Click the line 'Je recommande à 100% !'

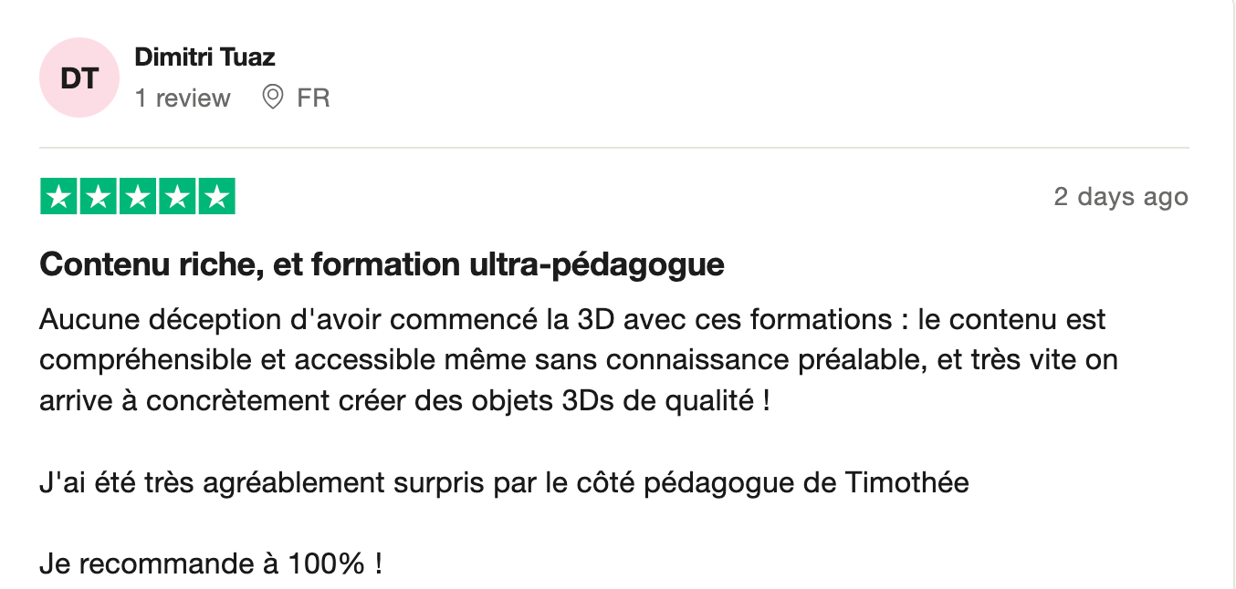(x=211, y=563)
